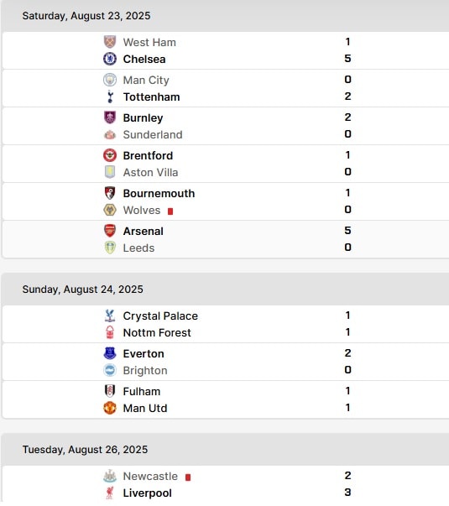The image size is (449, 506).
Task: Click the Wolves red card indicator
Action: (x=170, y=211)
